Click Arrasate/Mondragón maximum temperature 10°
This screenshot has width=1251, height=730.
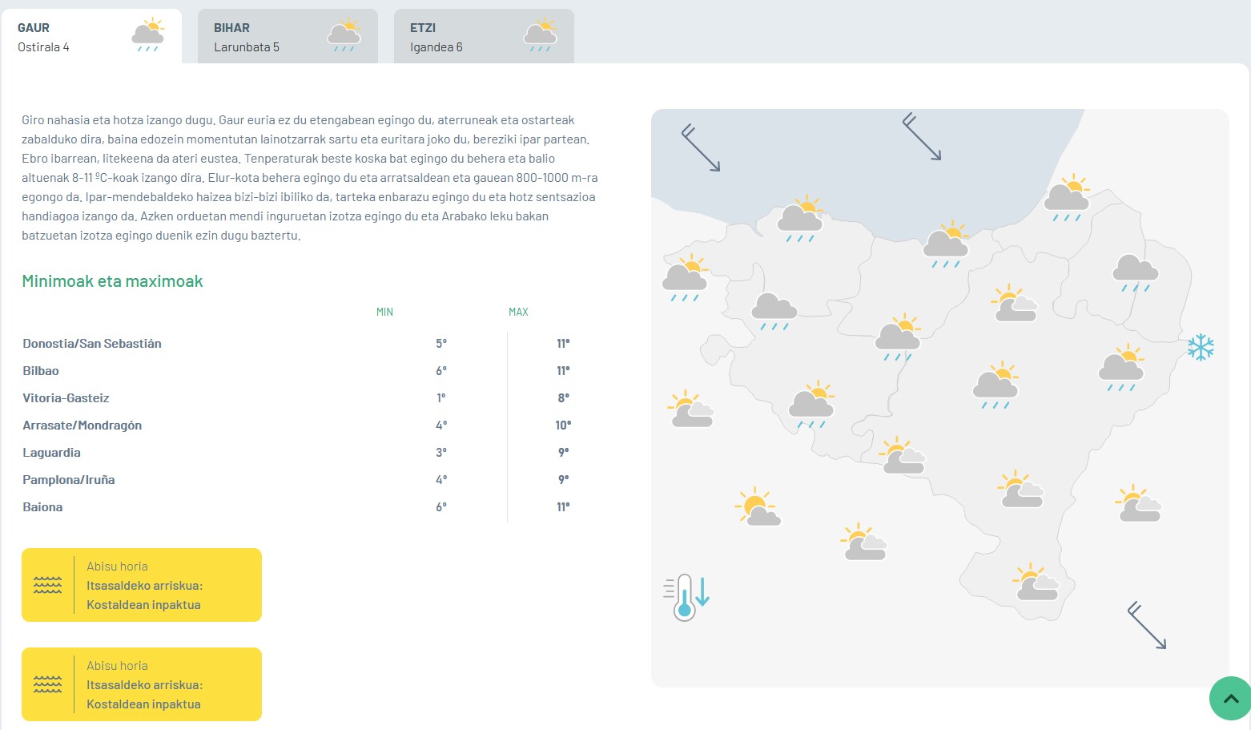coord(563,425)
